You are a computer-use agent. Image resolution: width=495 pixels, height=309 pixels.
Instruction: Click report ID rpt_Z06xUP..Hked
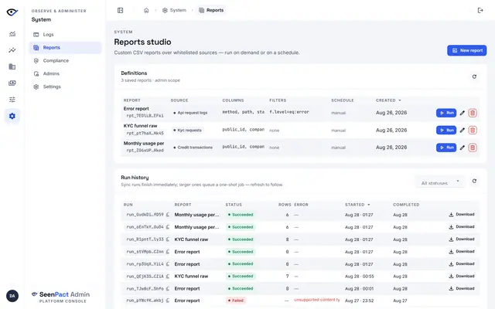pos(145,151)
